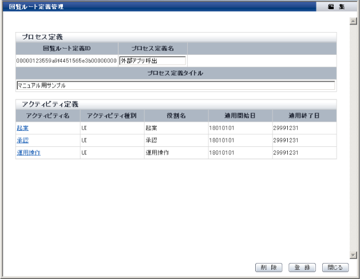The width and height of the screenshot is (360, 279).
Task: Click the 適用開始日 column header
Action: coord(239,115)
